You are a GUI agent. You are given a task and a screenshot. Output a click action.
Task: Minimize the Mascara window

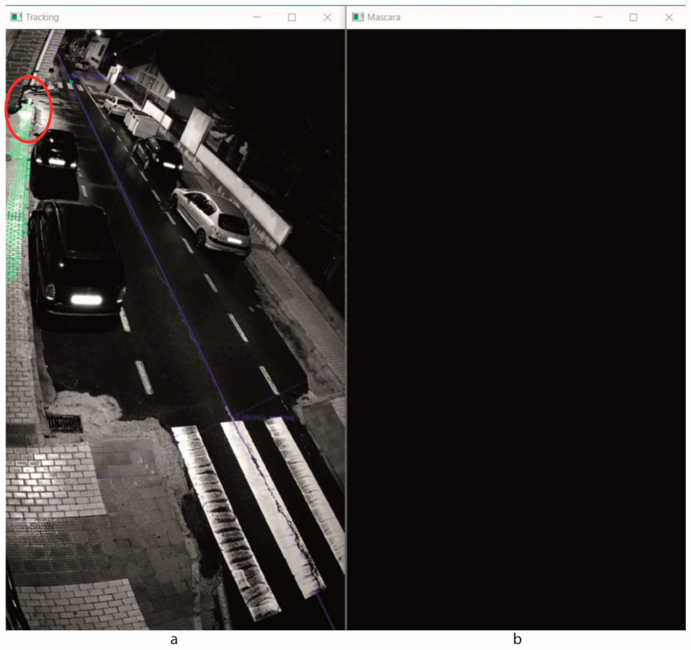click(598, 17)
